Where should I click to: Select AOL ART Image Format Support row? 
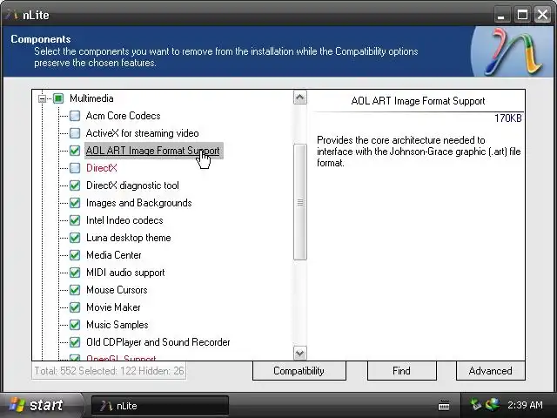[153, 151]
